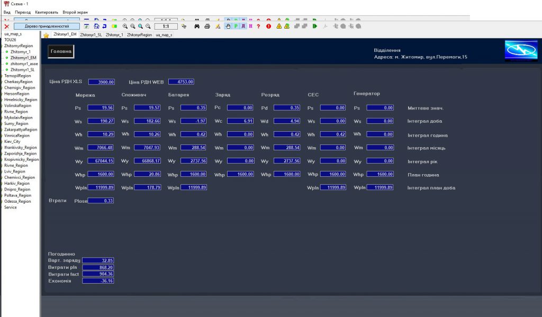Switch to the Zhitomyr1_SL tab
Image resolution: width=542 pixels, height=317 pixels.
click(x=91, y=34)
